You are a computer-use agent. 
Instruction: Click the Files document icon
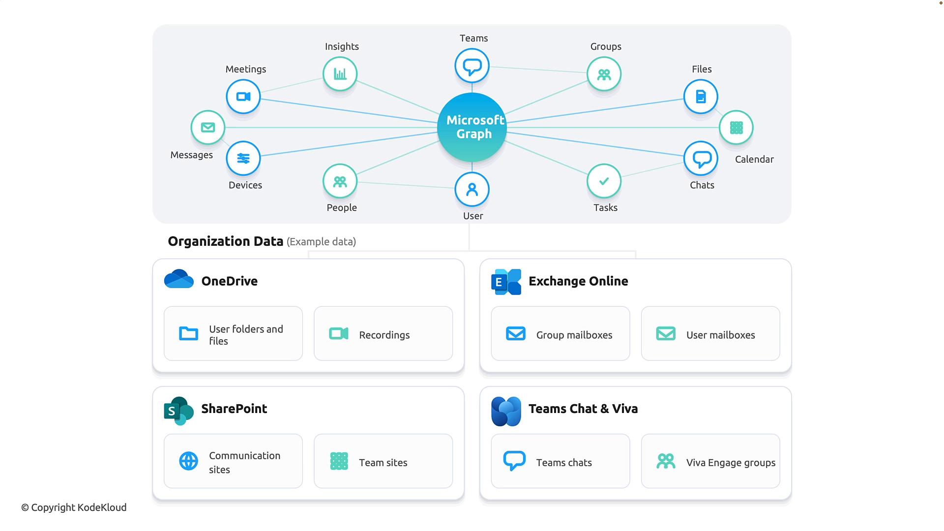[701, 96]
